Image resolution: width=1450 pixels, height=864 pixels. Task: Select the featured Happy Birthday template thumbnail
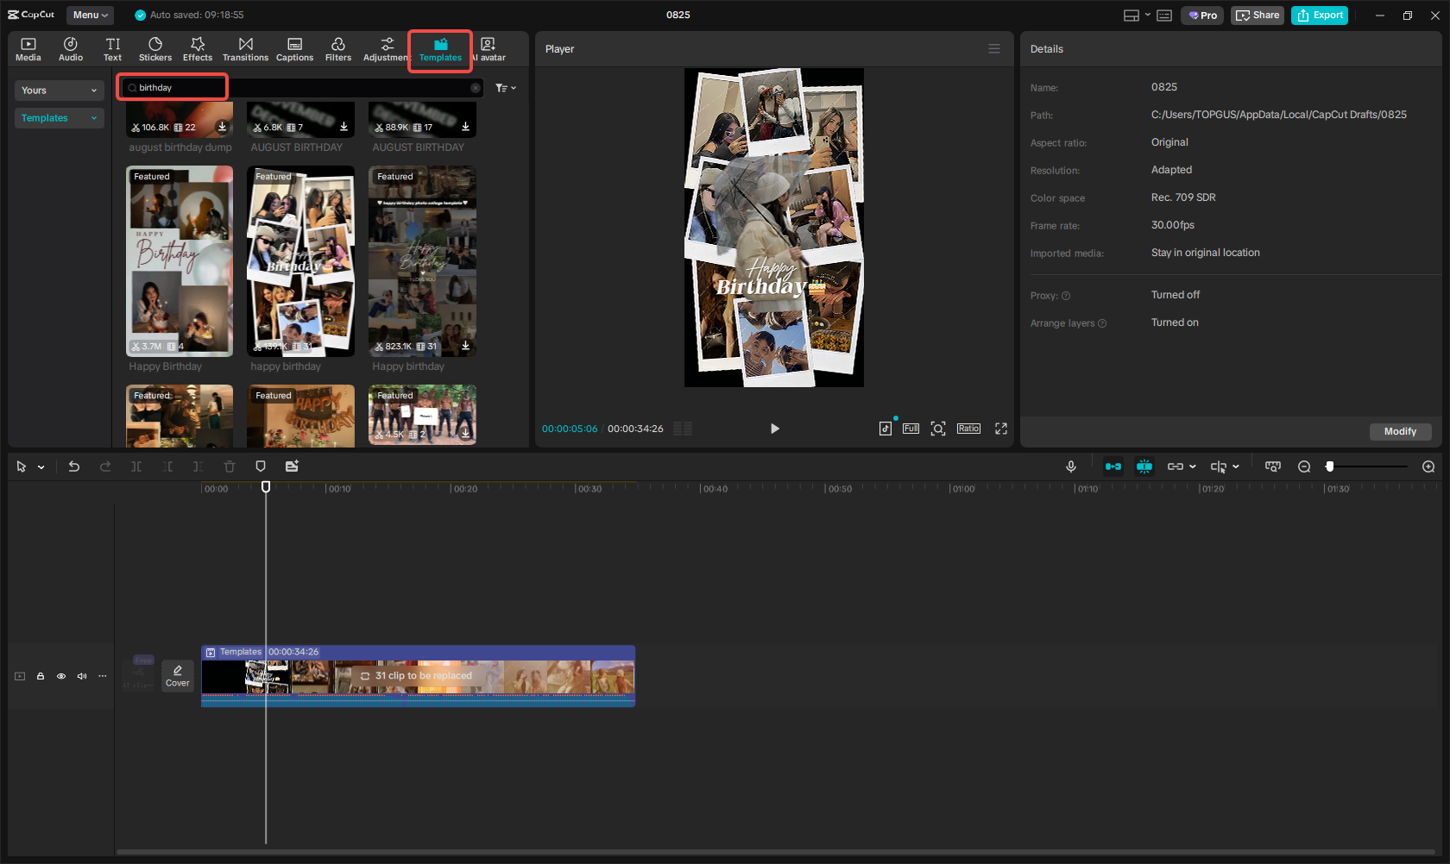pyautogui.click(x=179, y=260)
